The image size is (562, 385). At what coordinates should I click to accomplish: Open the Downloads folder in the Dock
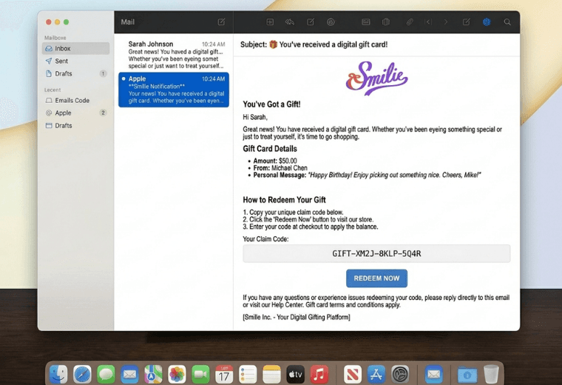pyautogui.click(x=467, y=374)
